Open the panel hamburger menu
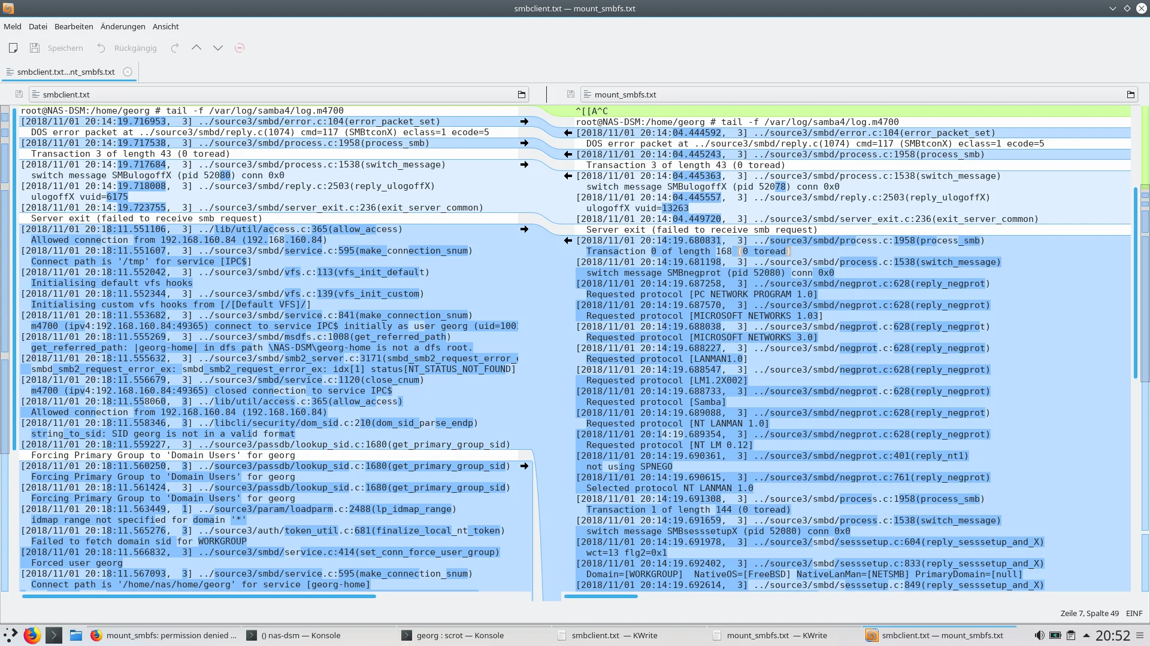 [1140, 635]
